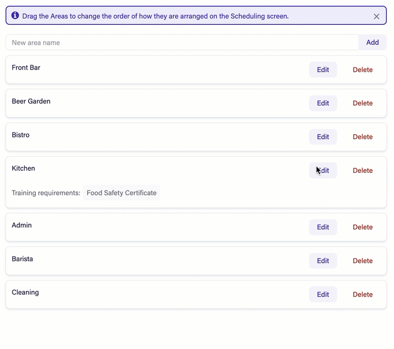Delete the Cleaning area

pos(363,294)
